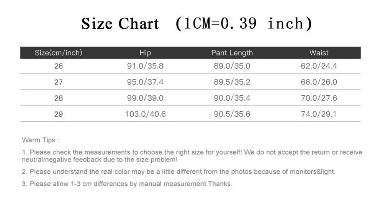Select size 28 in the table
The width and height of the screenshot is (383, 199).
tap(59, 98)
